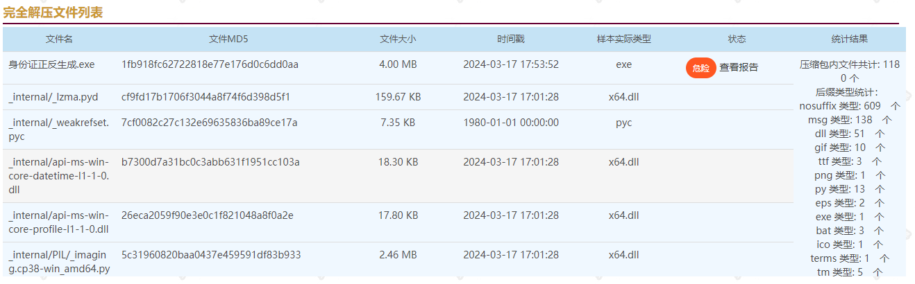Click the _internal/PIL/_imaging file entry

tap(59, 261)
